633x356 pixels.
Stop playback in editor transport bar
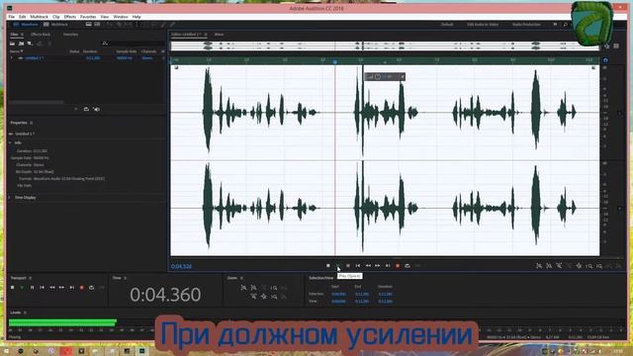(x=328, y=266)
